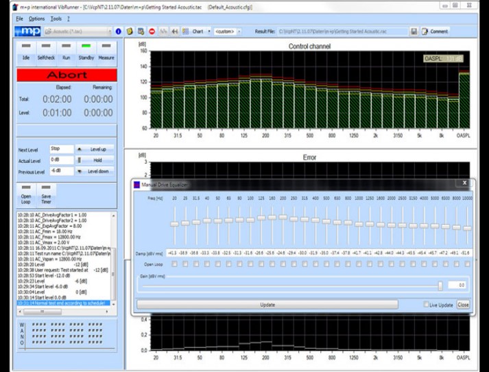This screenshot has width=489, height=372.
Task: Click the 200 Hz equalizer slider handle
Action: [283, 217]
